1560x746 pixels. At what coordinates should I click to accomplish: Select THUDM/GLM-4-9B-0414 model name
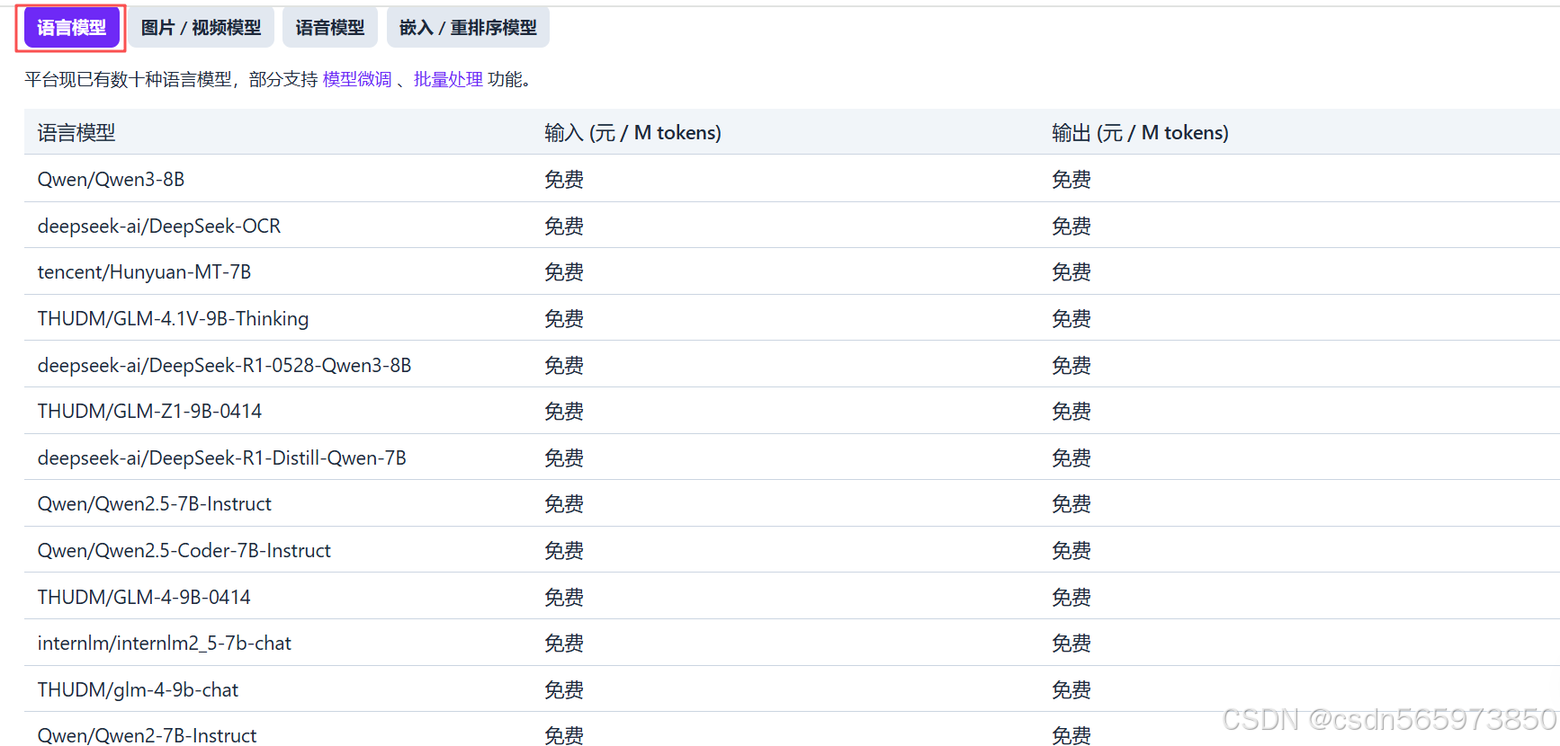click(x=144, y=597)
